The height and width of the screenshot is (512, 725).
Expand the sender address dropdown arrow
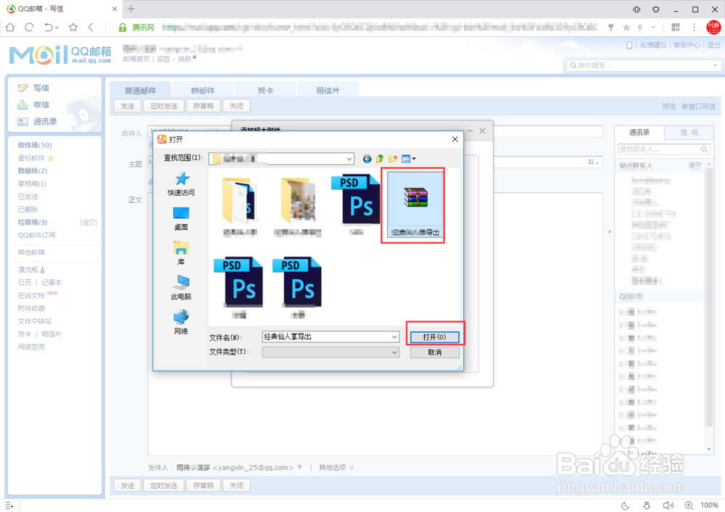299,468
